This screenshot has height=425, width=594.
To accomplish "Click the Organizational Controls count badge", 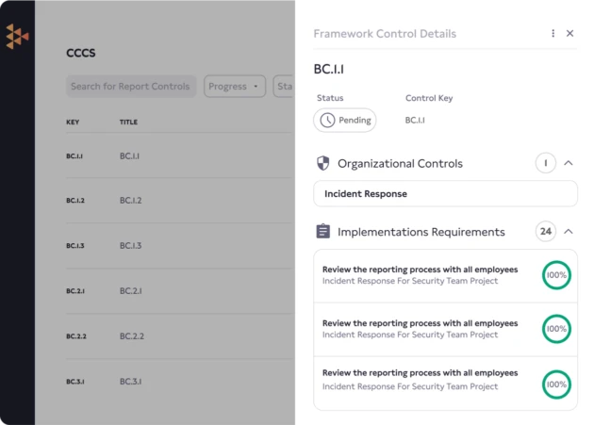I will [545, 163].
